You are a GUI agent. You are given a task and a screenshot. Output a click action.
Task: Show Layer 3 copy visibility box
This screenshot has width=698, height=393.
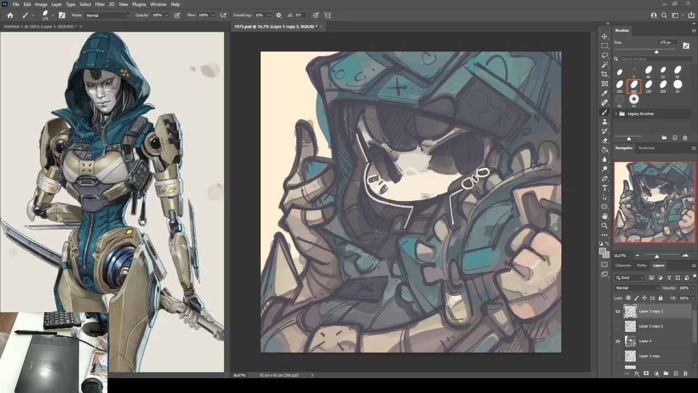[618, 356]
